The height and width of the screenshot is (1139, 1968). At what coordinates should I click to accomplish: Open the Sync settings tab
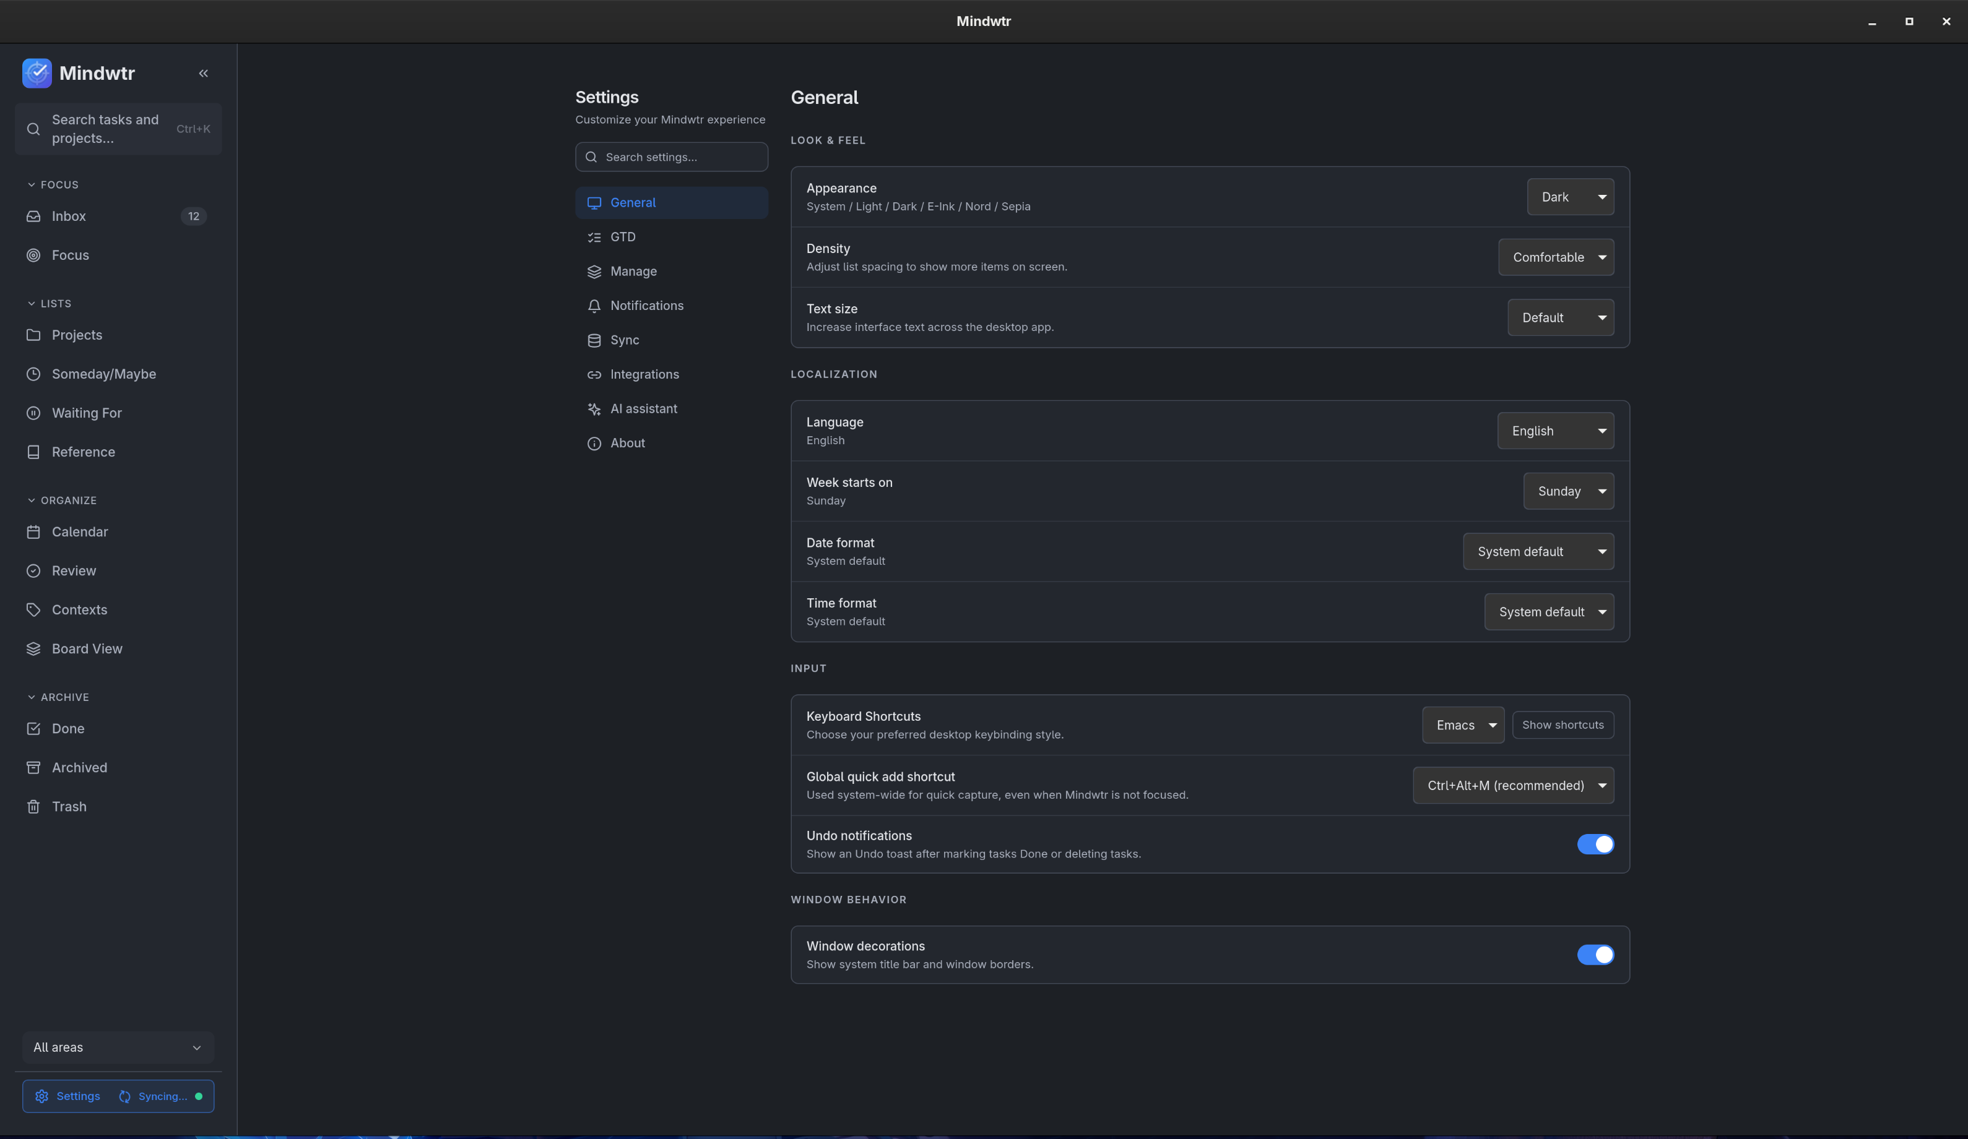[x=672, y=340]
